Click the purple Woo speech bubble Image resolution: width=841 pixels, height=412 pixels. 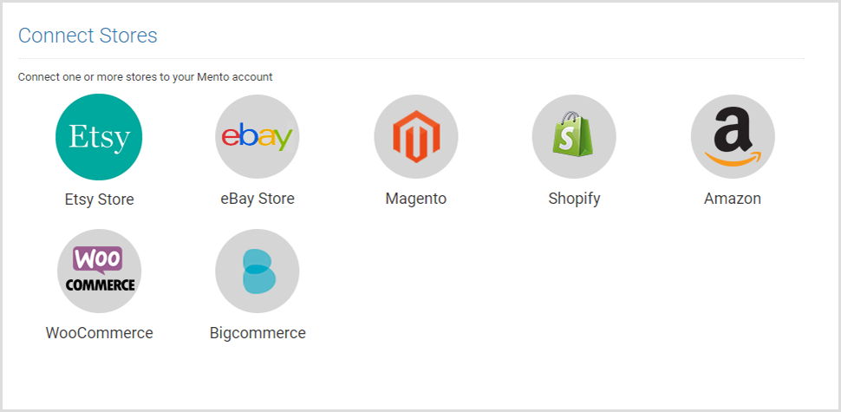click(x=99, y=259)
